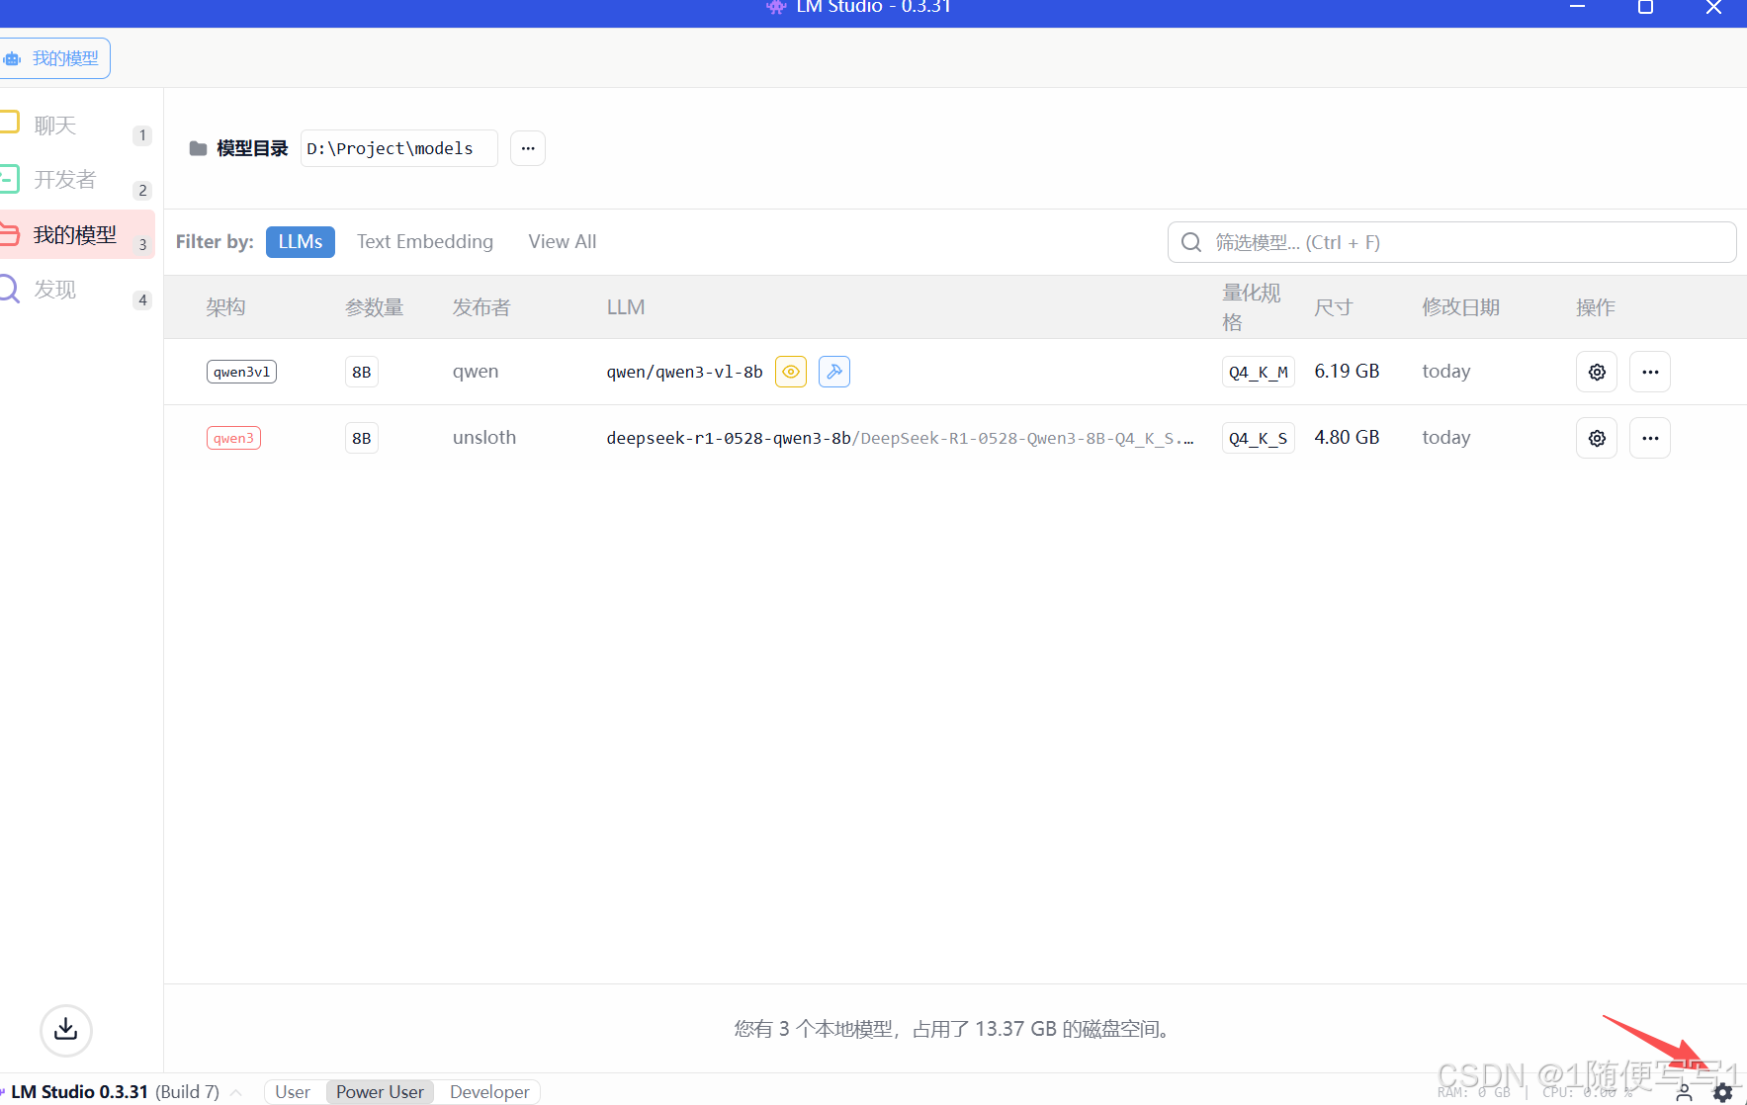
Task: Open the model directory three-dot menu
Action: pos(528,148)
